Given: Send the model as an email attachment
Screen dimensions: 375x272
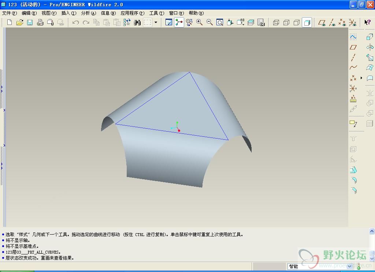Looking at the screenshot, I should click(51, 22).
